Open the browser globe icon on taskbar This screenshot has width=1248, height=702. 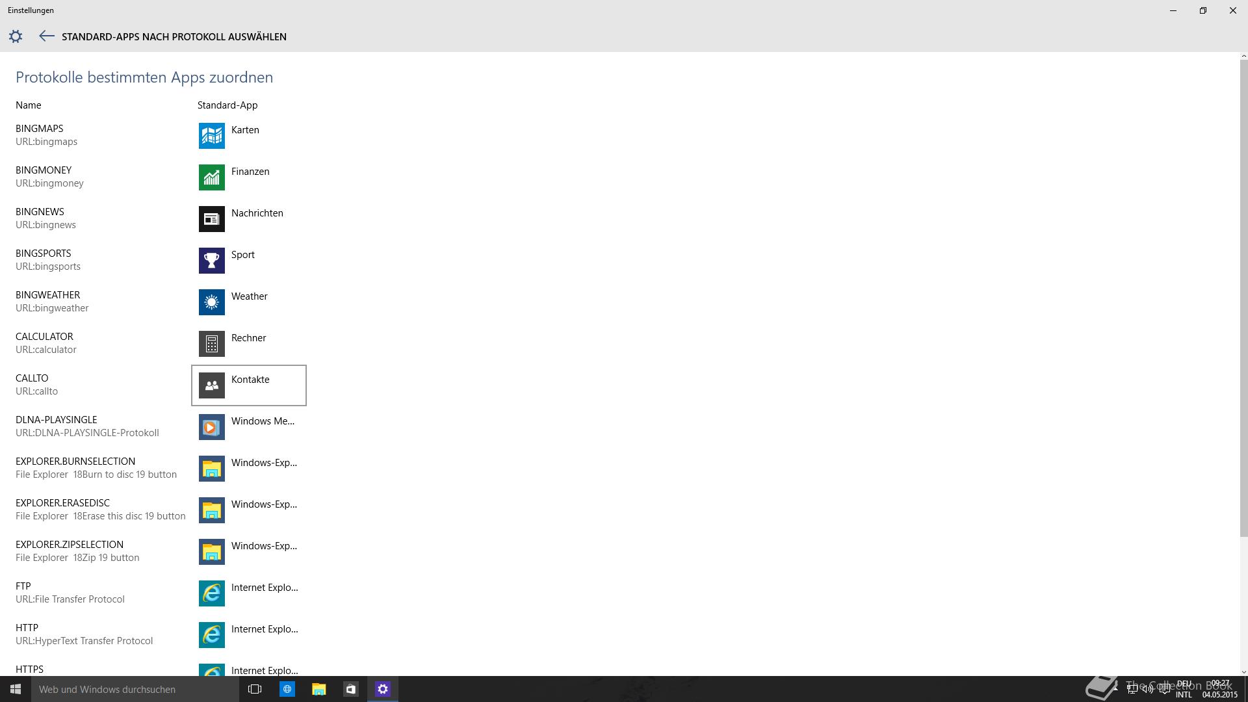coord(287,689)
